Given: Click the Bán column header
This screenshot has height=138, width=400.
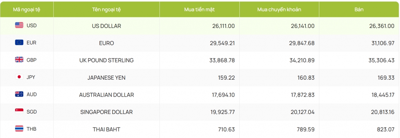Looking at the screenshot, I should [x=359, y=9].
